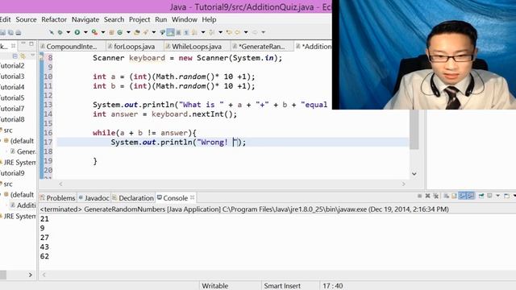Click Package Explorer horizontal scroll right arrow

31,275
